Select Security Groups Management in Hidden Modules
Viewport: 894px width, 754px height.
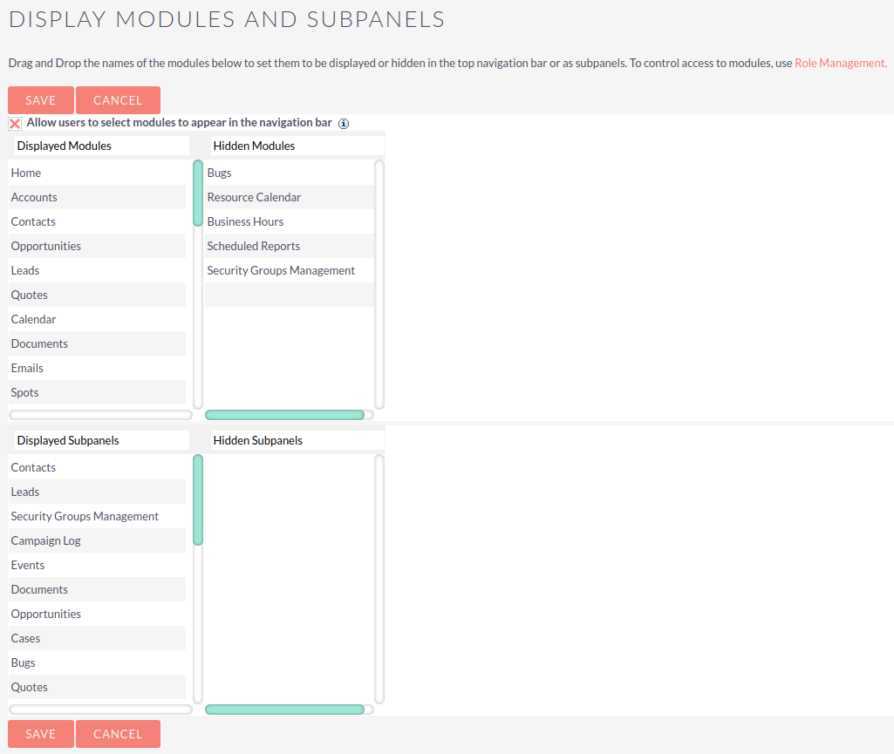point(281,270)
